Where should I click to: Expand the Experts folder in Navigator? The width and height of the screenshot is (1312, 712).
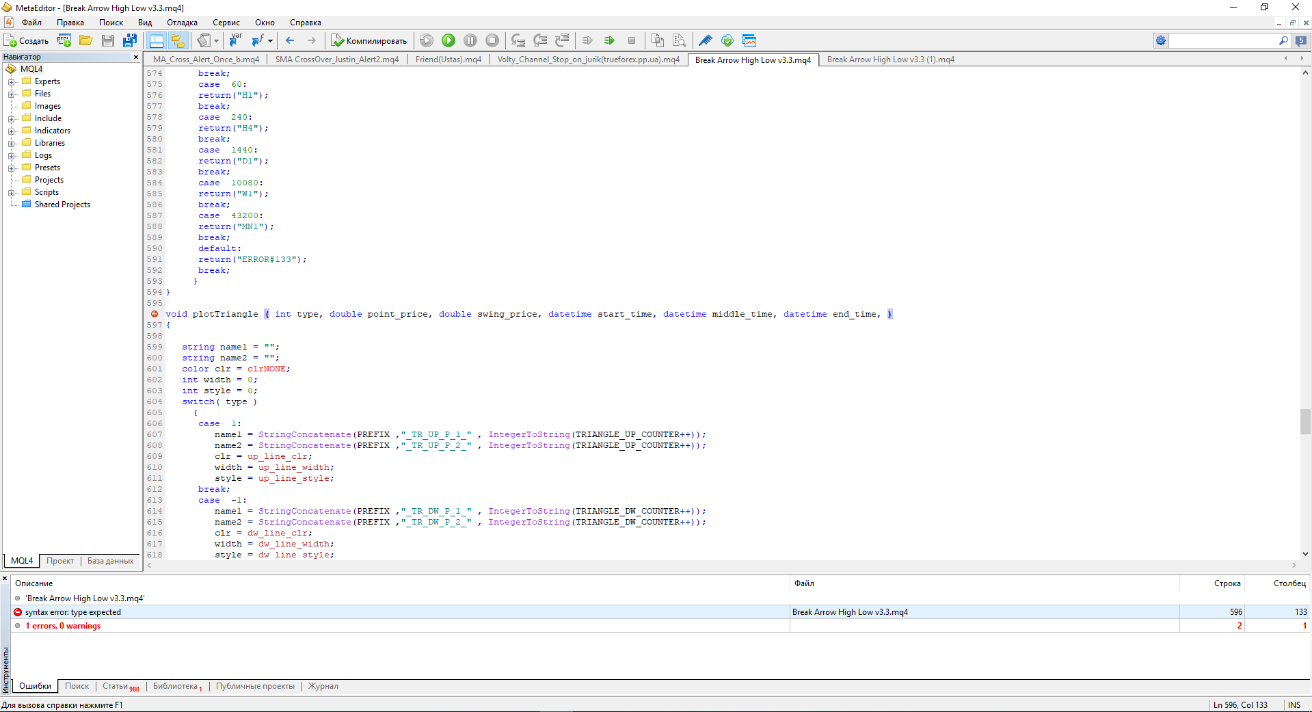coord(12,82)
